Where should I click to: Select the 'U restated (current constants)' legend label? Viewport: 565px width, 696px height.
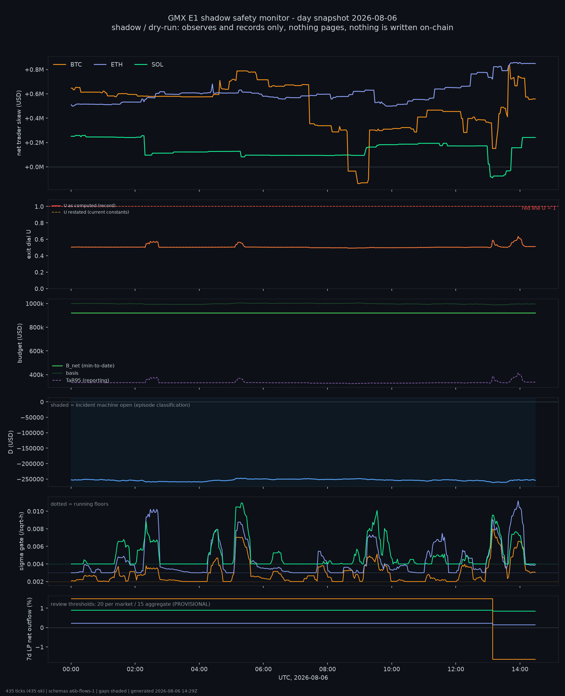point(96,212)
